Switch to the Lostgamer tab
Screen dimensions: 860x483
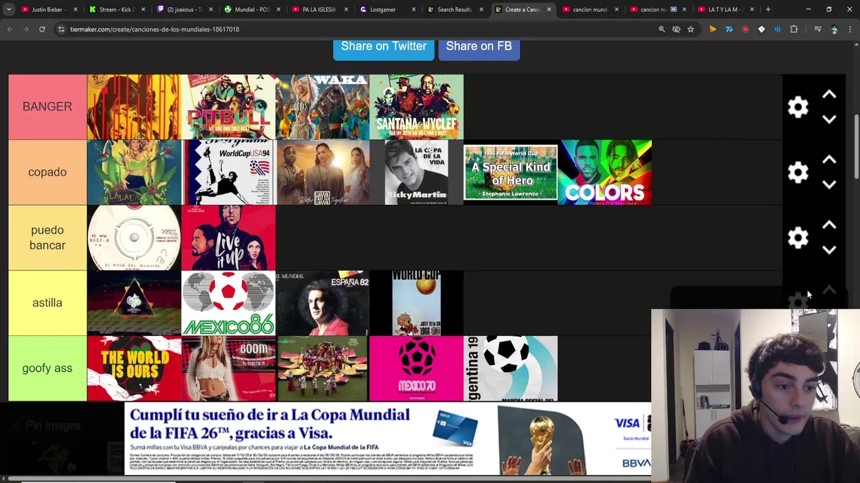point(386,9)
